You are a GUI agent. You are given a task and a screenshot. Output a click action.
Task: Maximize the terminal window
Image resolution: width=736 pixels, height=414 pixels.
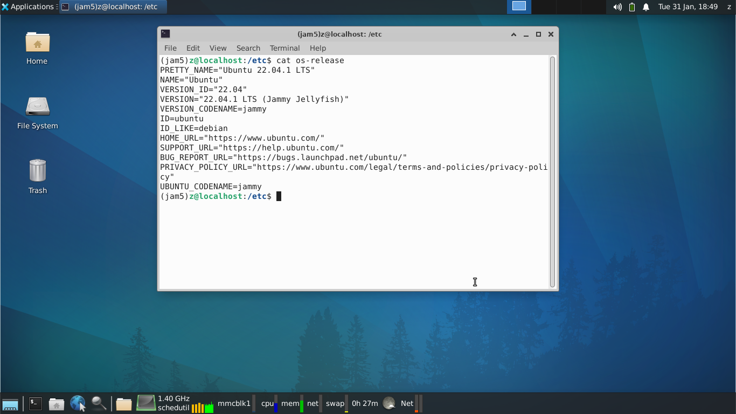tap(538, 34)
